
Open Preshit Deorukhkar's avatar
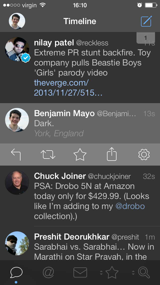17,243
